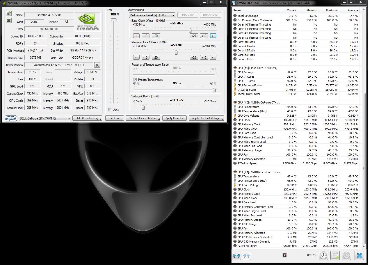Viewport: 368px width, 265px height.
Task: Click the GPU [#1] sensor group chip icon
Action: (x=235, y=172)
